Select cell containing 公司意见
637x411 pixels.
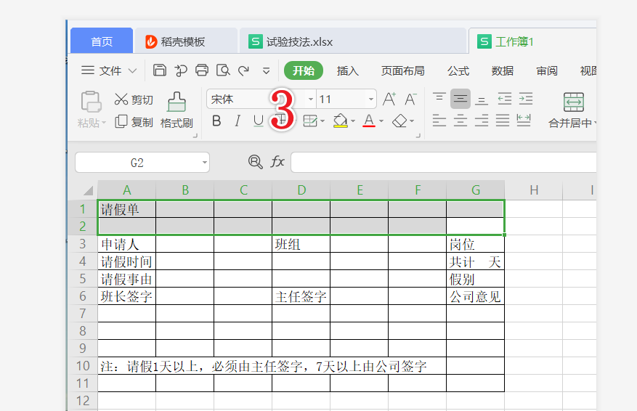pyautogui.click(x=475, y=296)
